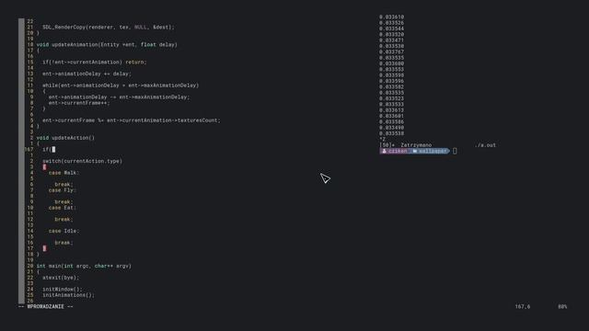Click the 'initAnimations();' line
589x331 pixels.
pyautogui.click(x=68, y=295)
